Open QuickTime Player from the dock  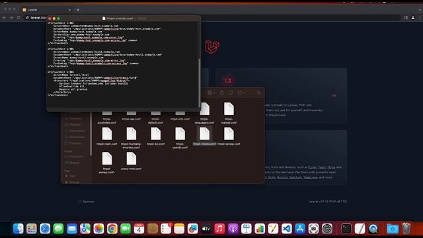(x=373, y=229)
